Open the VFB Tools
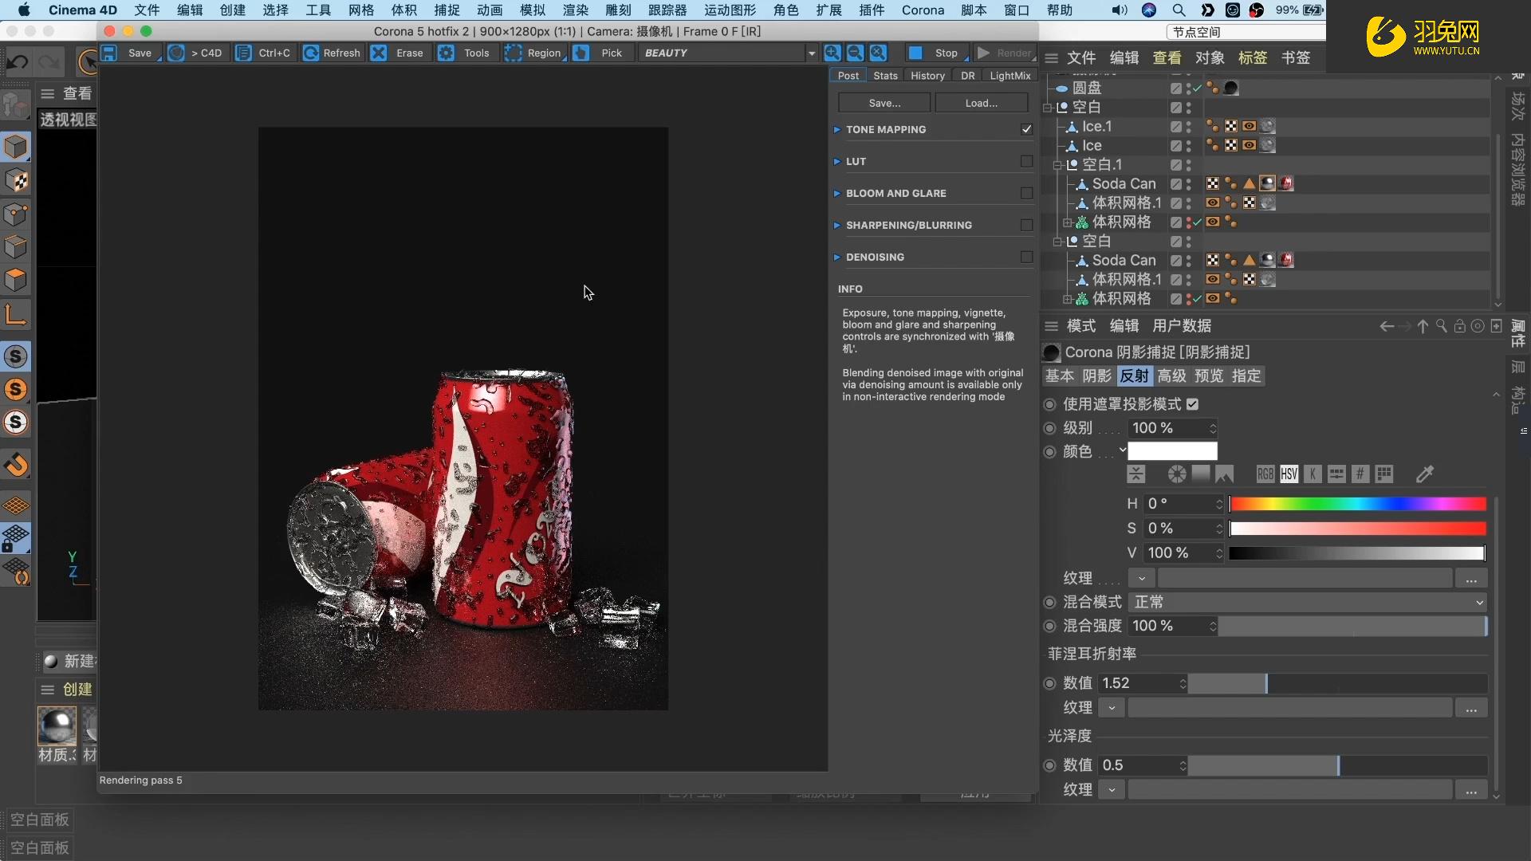The height and width of the screenshot is (861, 1531). pos(466,53)
